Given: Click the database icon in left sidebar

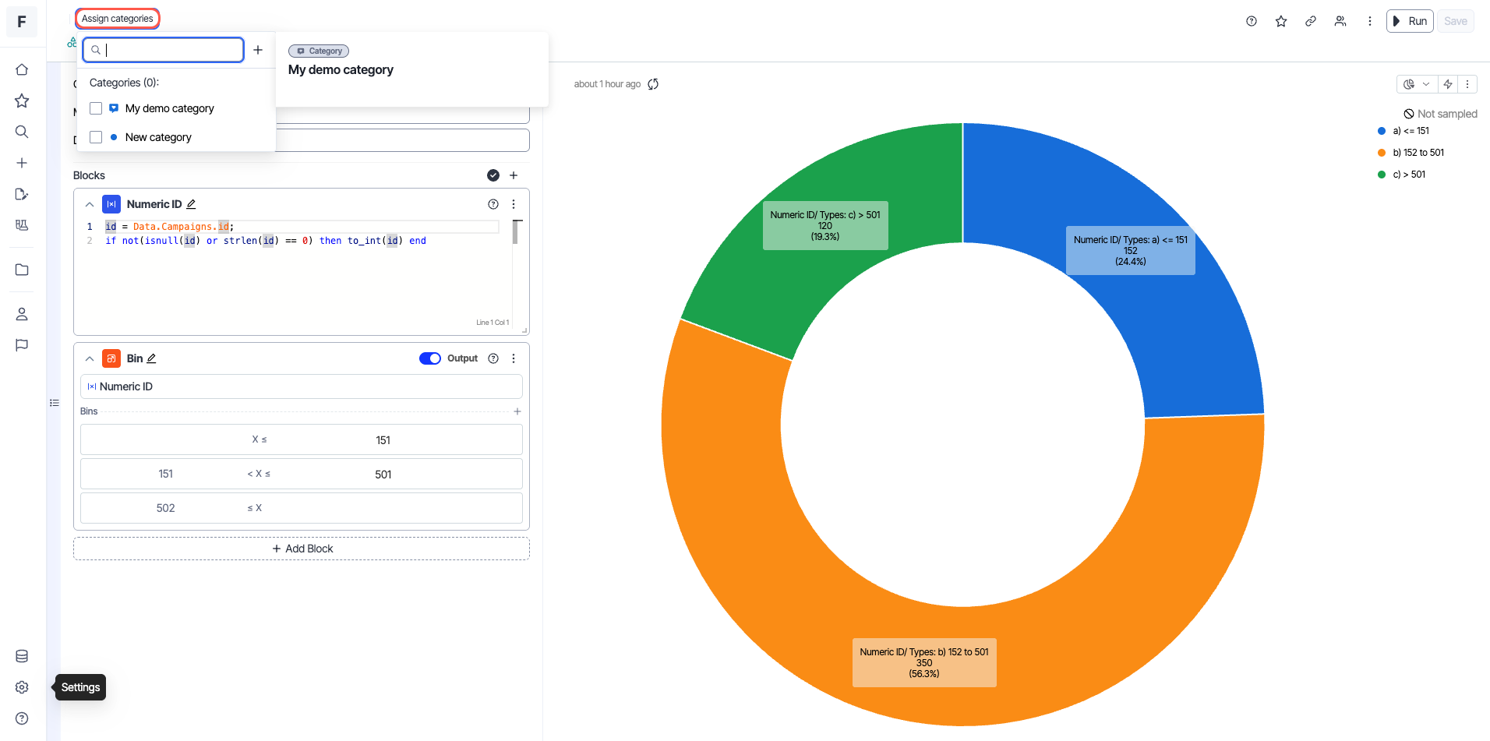Looking at the screenshot, I should [22, 656].
